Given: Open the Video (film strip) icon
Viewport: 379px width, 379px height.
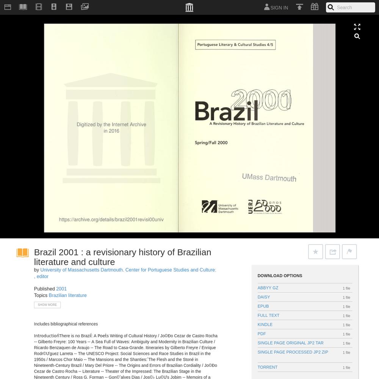Looking at the screenshot, I should click(39, 7).
